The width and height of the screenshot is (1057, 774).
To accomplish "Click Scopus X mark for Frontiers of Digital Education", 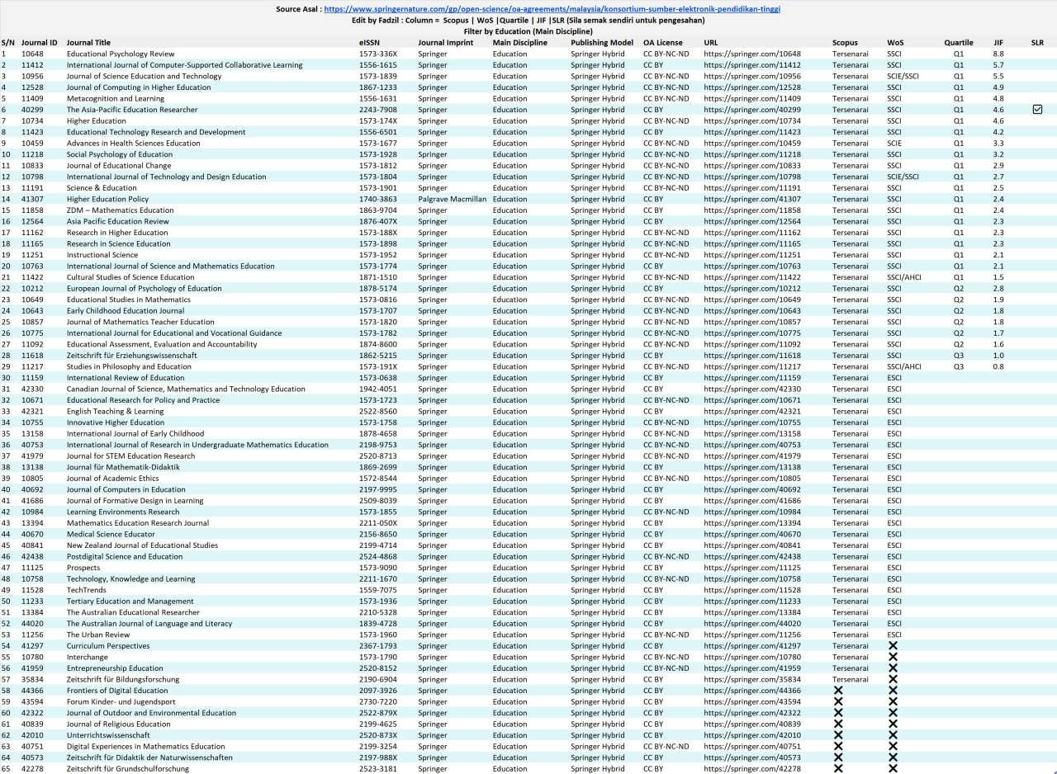I will pos(838,691).
